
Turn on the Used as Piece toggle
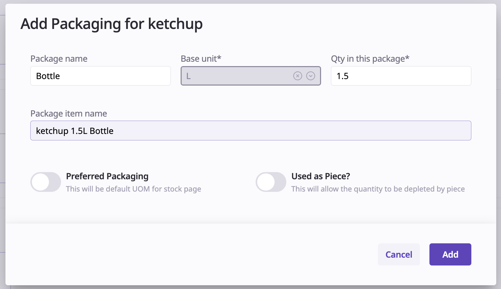coord(271,182)
